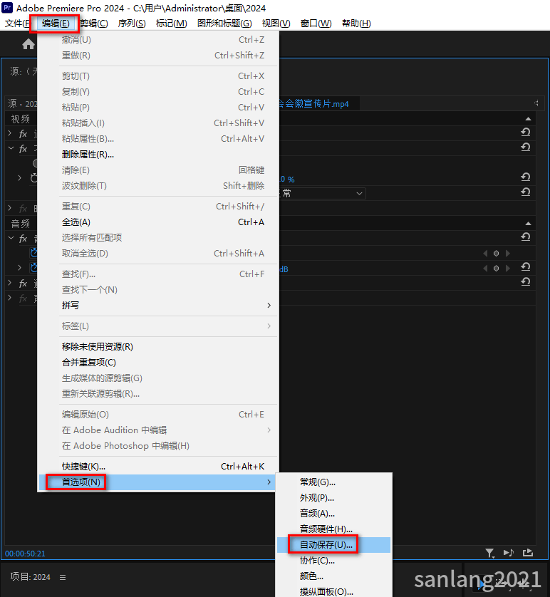Collapse the 音频 effects section with up arrow
This screenshot has width=550, height=597.
[x=528, y=224]
